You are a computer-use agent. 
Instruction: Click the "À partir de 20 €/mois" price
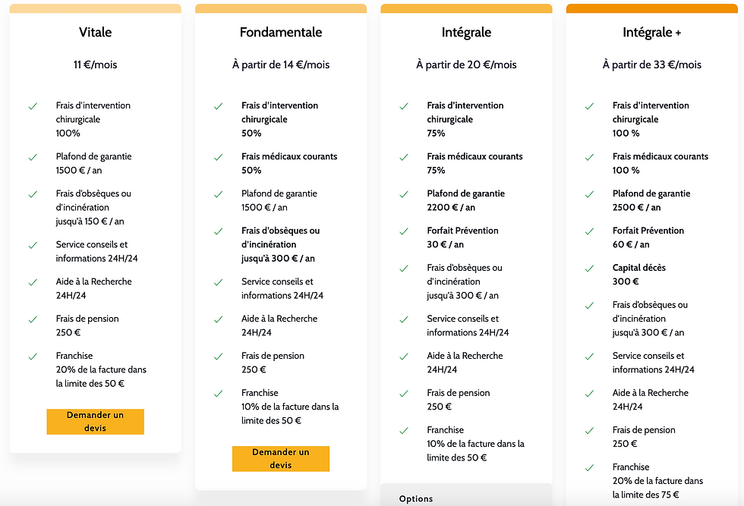[x=466, y=65]
